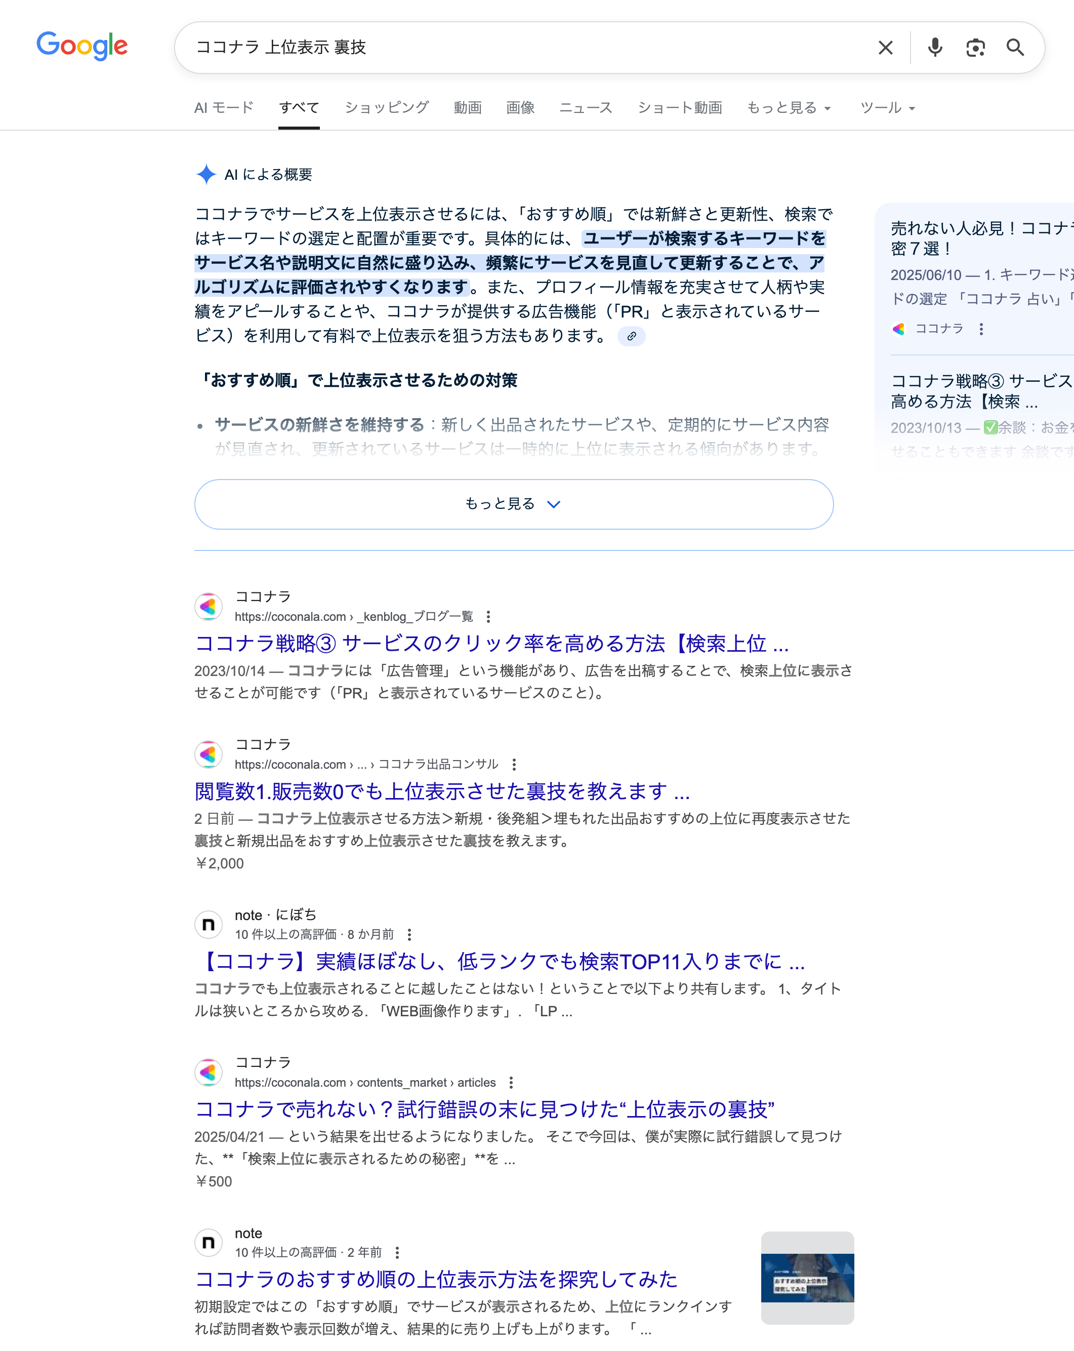The height and width of the screenshot is (1351, 1074).
Task: Click site name note · にぼち
Action: coord(275,915)
